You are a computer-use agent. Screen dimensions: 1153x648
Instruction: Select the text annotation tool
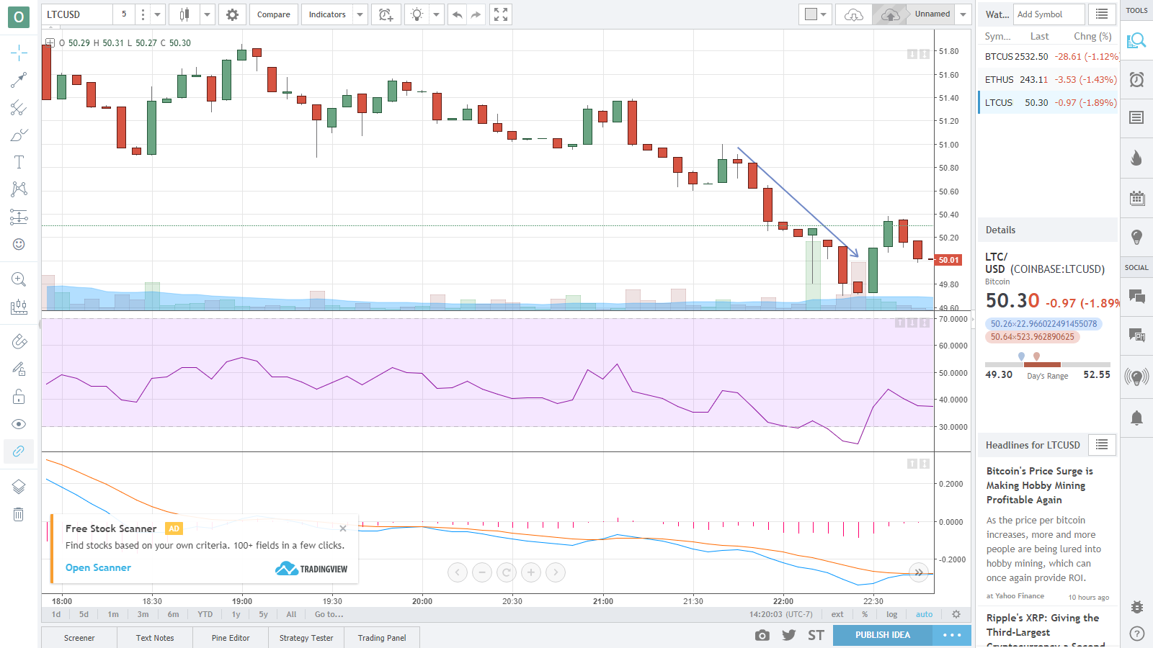click(x=19, y=163)
